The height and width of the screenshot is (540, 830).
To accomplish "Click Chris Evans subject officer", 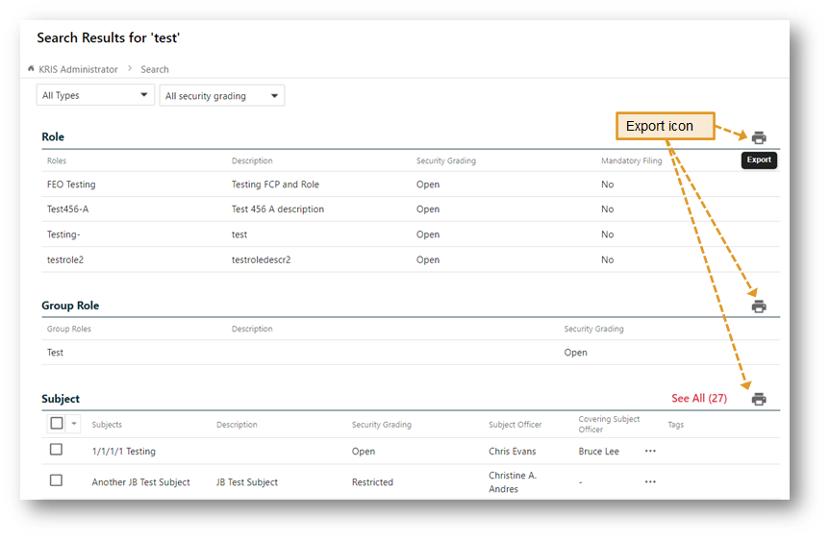I will [512, 452].
